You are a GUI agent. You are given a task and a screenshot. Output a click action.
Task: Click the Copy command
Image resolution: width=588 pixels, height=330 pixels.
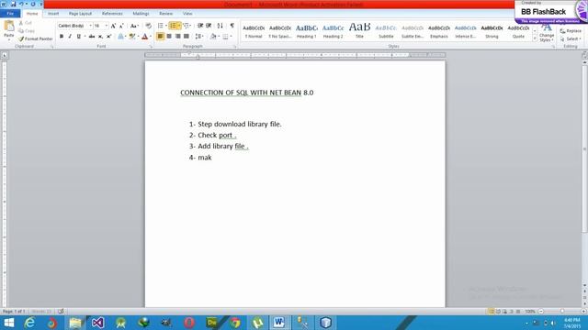(27, 31)
